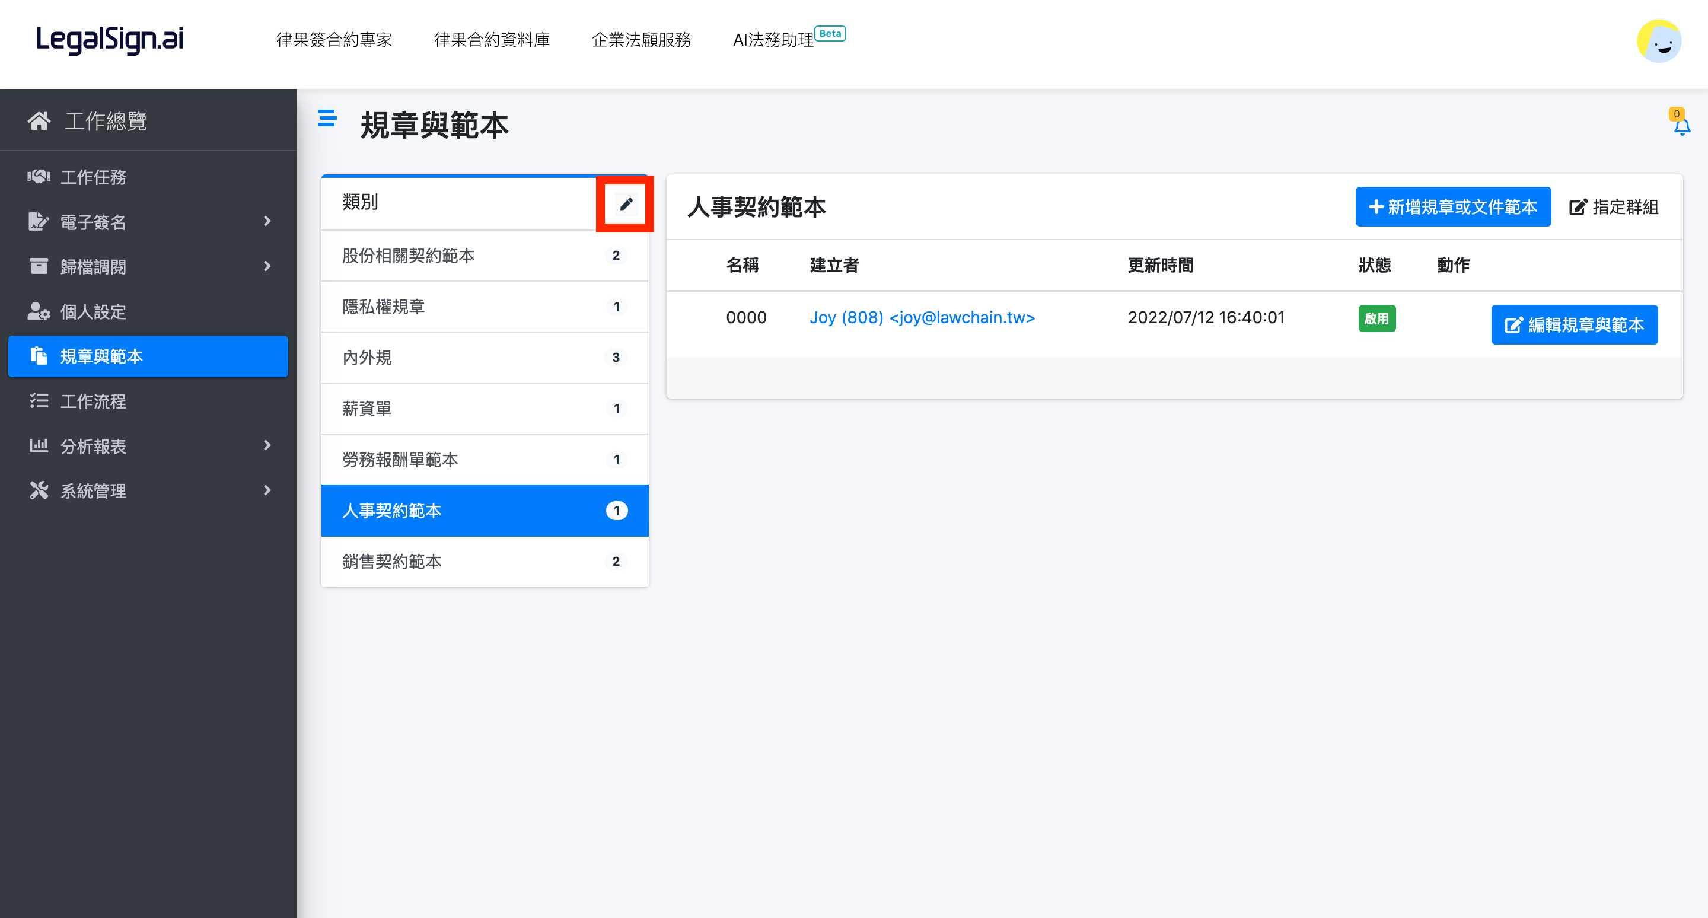The image size is (1708, 918).
Task: Open the notification bell icon
Action: coord(1681,126)
